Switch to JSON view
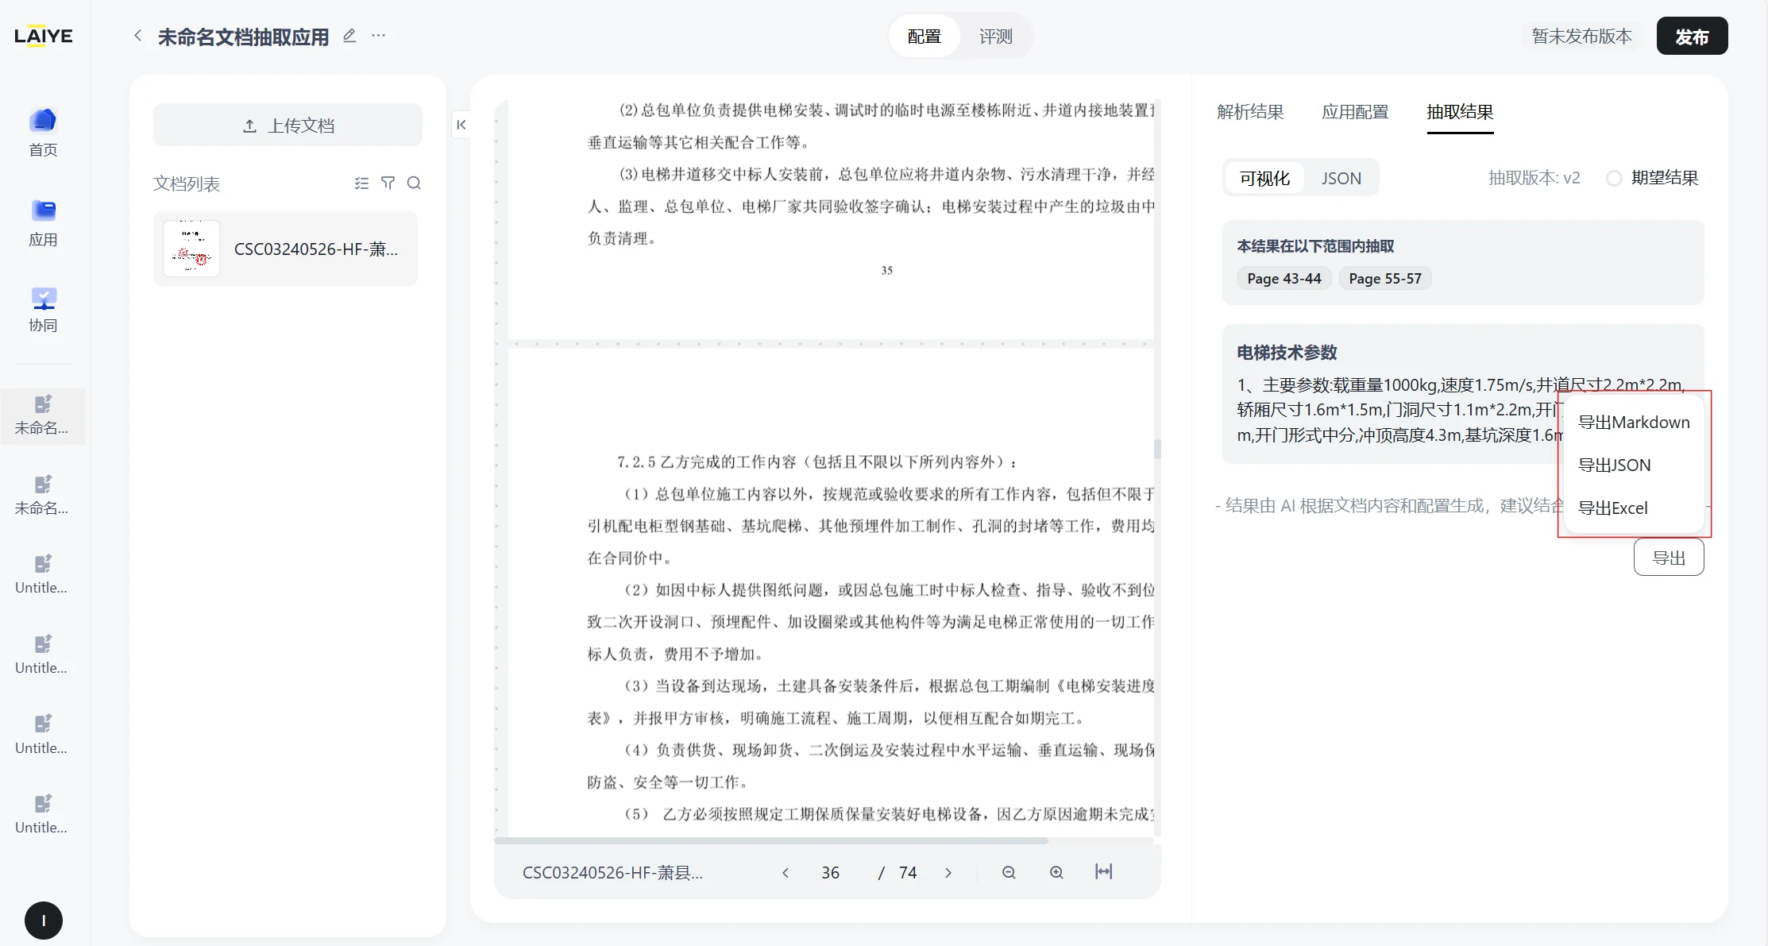 coord(1341,179)
